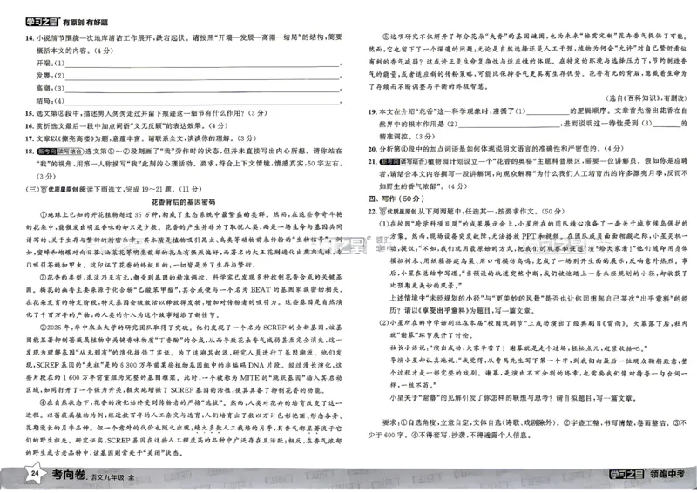Click the answer blank for 高潮:(3)
This screenshot has width=697, height=493.
[202, 89]
